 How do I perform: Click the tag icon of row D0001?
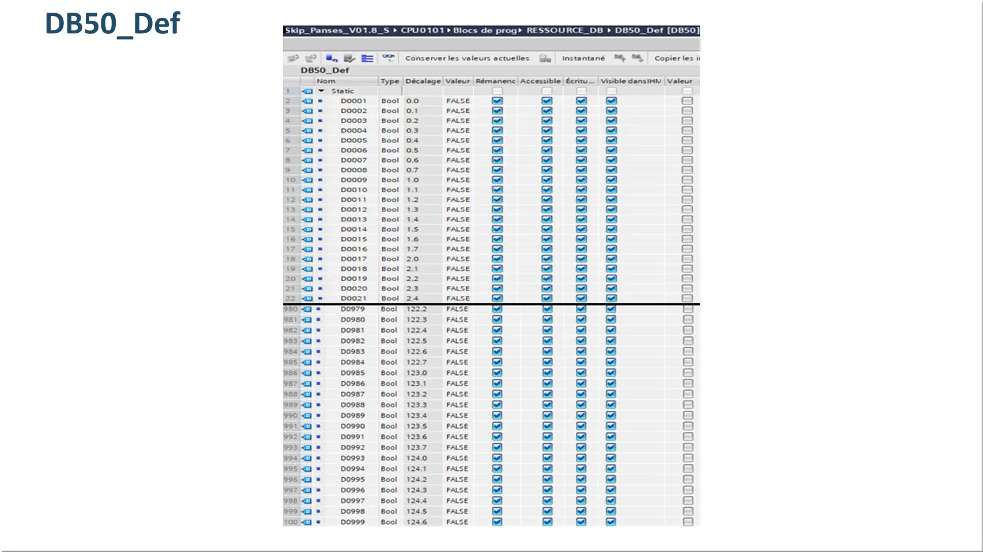coord(308,101)
